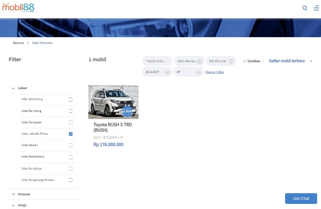Open the Toyota RUSH S TRD listing title
Image resolution: width=321 pixels, height=209 pixels.
(x=112, y=127)
